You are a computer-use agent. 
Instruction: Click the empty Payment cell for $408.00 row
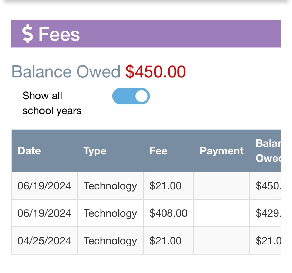point(221,213)
